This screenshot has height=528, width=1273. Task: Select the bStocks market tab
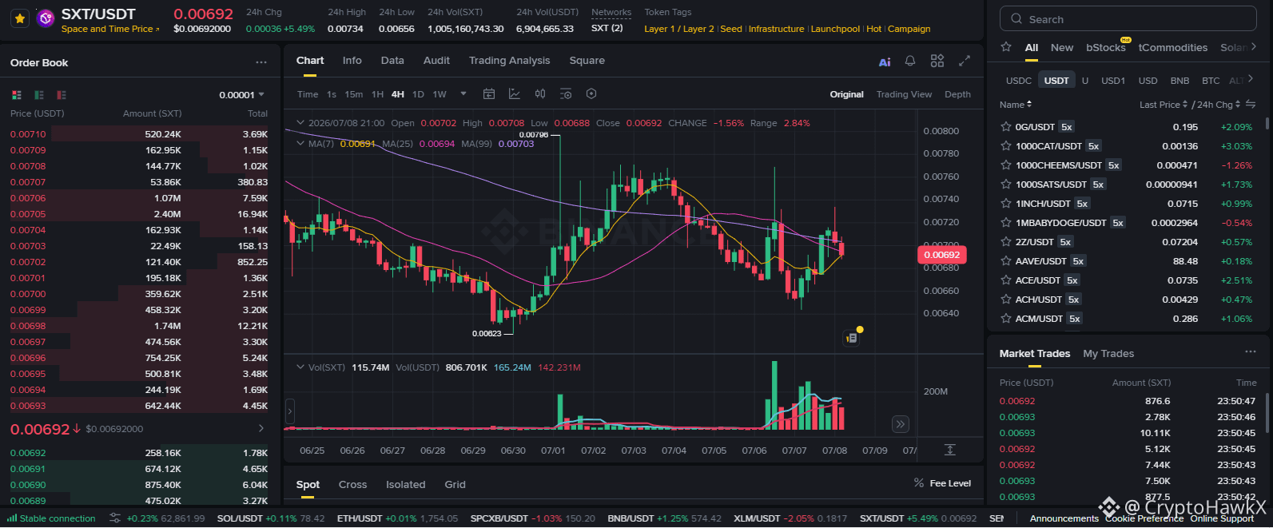(x=1106, y=48)
